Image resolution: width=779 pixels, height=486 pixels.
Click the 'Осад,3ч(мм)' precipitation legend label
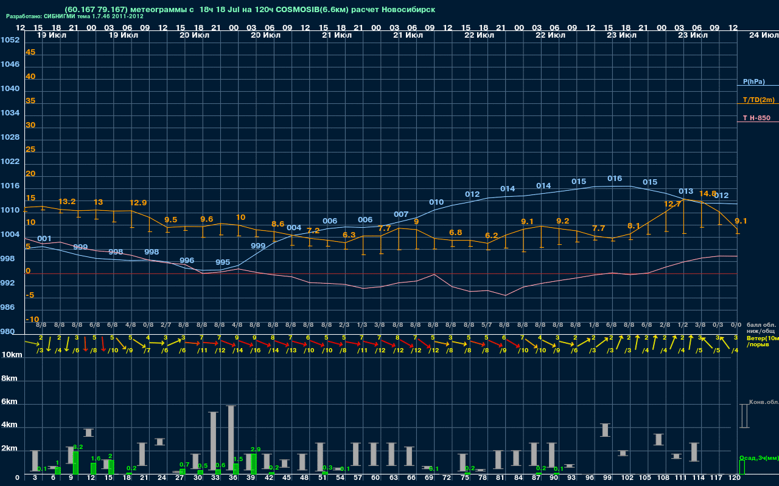759,457
